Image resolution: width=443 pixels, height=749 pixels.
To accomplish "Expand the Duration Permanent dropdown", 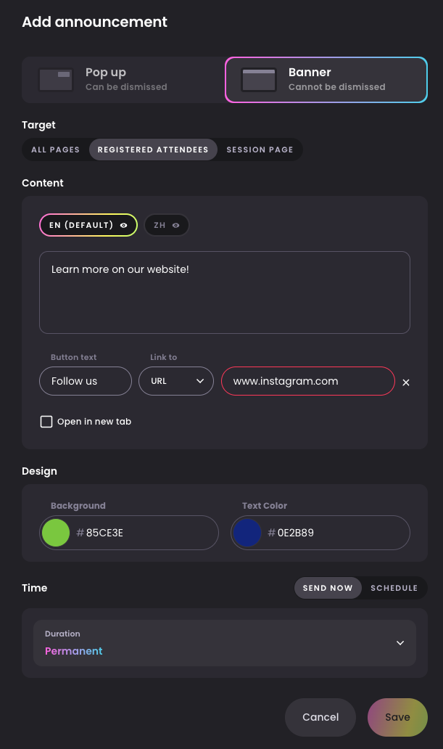I will point(225,643).
